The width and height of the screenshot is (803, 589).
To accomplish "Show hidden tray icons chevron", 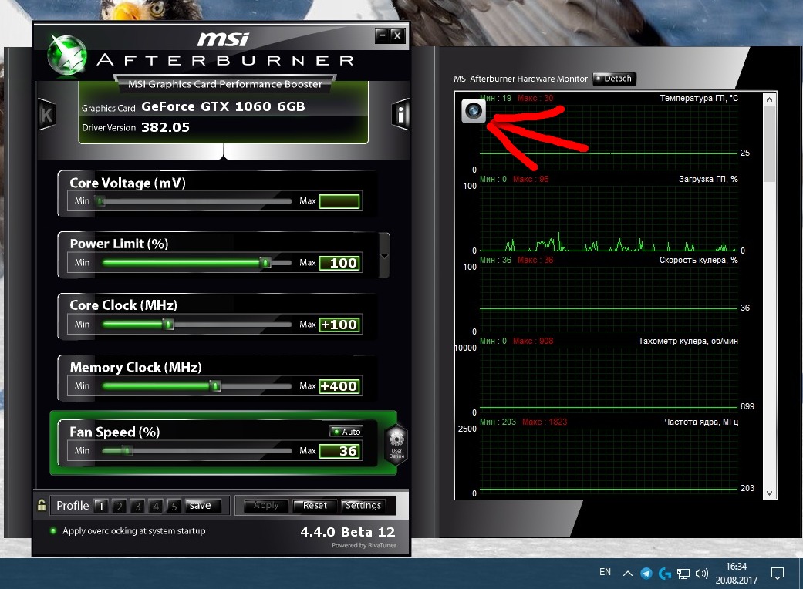I will click(627, 573).
